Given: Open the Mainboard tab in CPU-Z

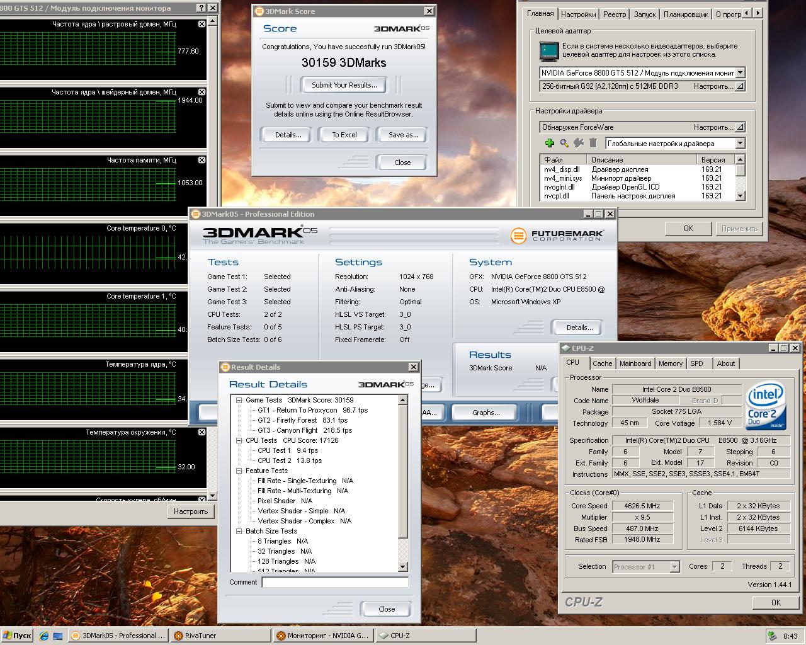Looking at the screenshot, I should pyautogui.click(x=635, y=363).
